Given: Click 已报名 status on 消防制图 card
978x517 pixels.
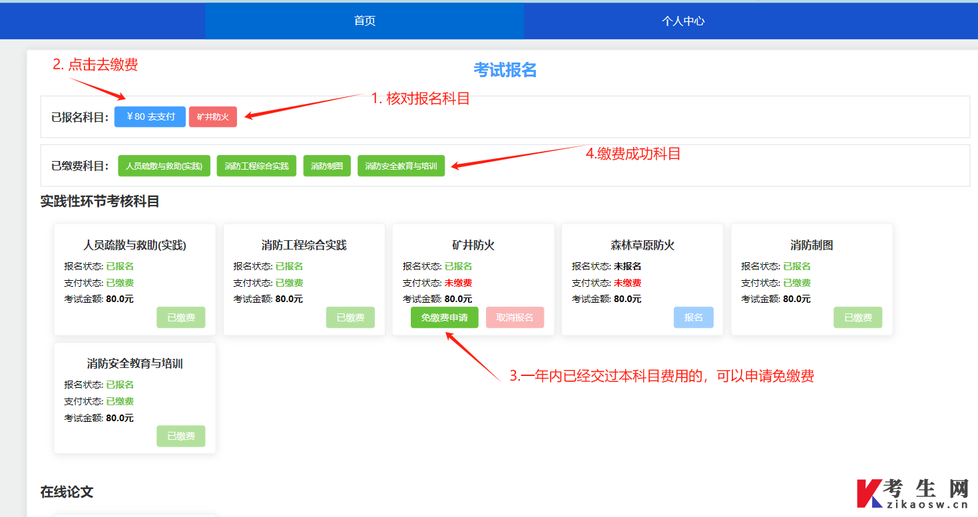Looking at the screenshot, I should [796, 266].
